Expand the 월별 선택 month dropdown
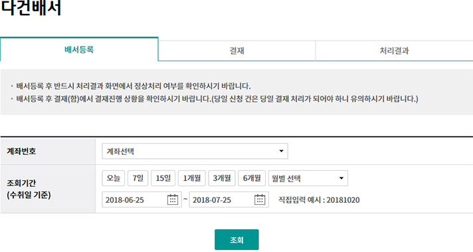473x252 pixels. pos(308,178)
